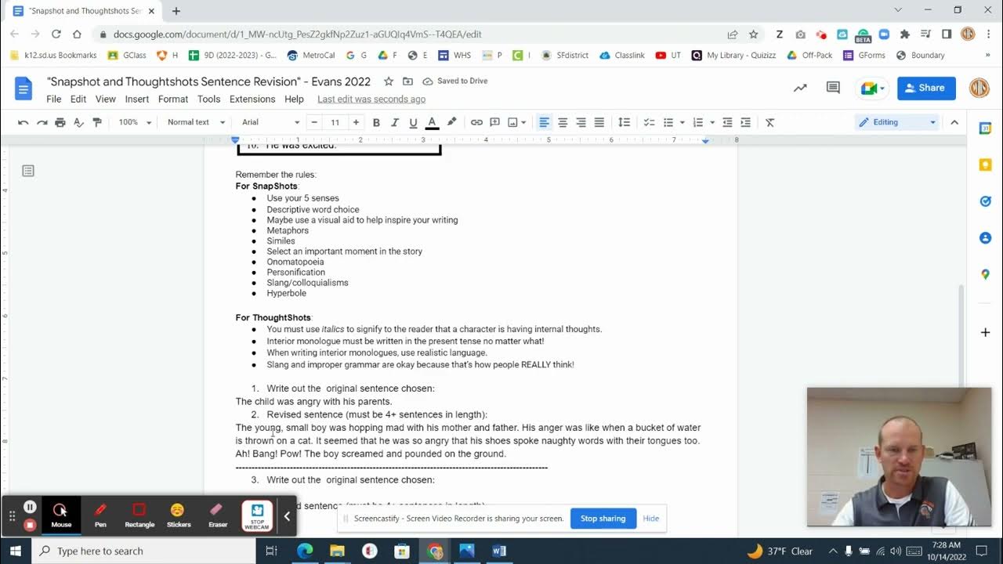Click the blue Share button
Image resolution: width=1003 pixels, height=564 pixels.
(926, 88)
